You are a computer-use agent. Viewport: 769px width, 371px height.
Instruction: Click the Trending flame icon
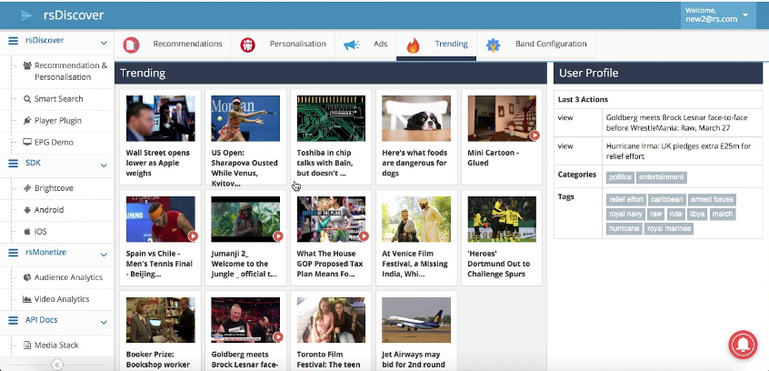pos(413,45)
